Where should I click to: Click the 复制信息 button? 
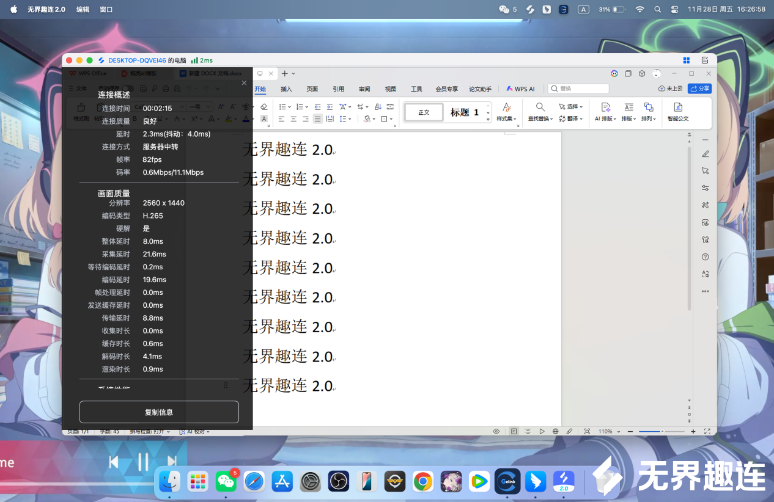[x=159, y=412]
